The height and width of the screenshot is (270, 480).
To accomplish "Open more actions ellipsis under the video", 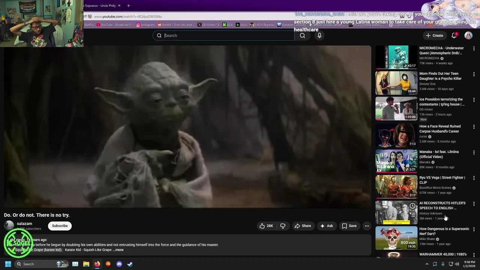I will (367, 226).
